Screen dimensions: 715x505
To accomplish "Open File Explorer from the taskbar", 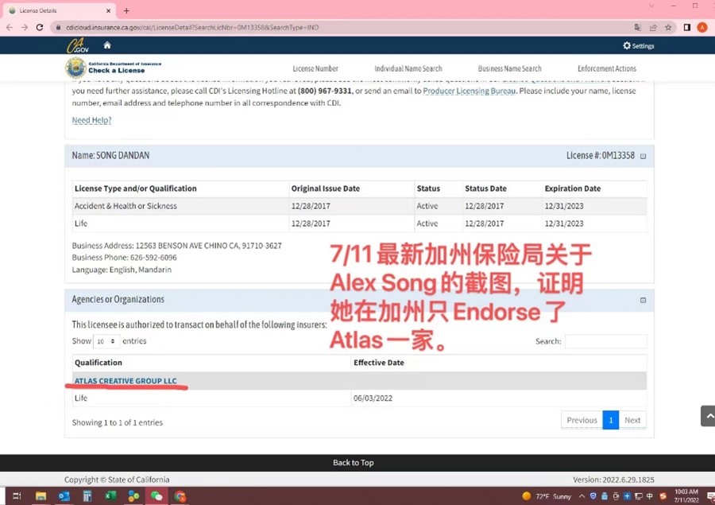I will pos(41,496).
